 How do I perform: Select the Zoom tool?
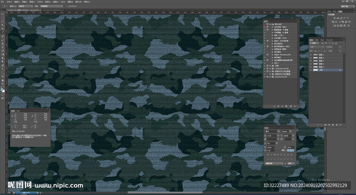3,84
